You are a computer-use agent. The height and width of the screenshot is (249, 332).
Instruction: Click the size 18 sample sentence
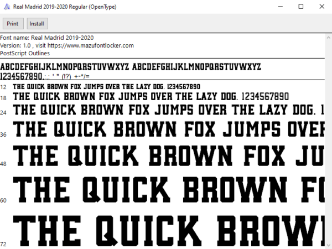151,96
